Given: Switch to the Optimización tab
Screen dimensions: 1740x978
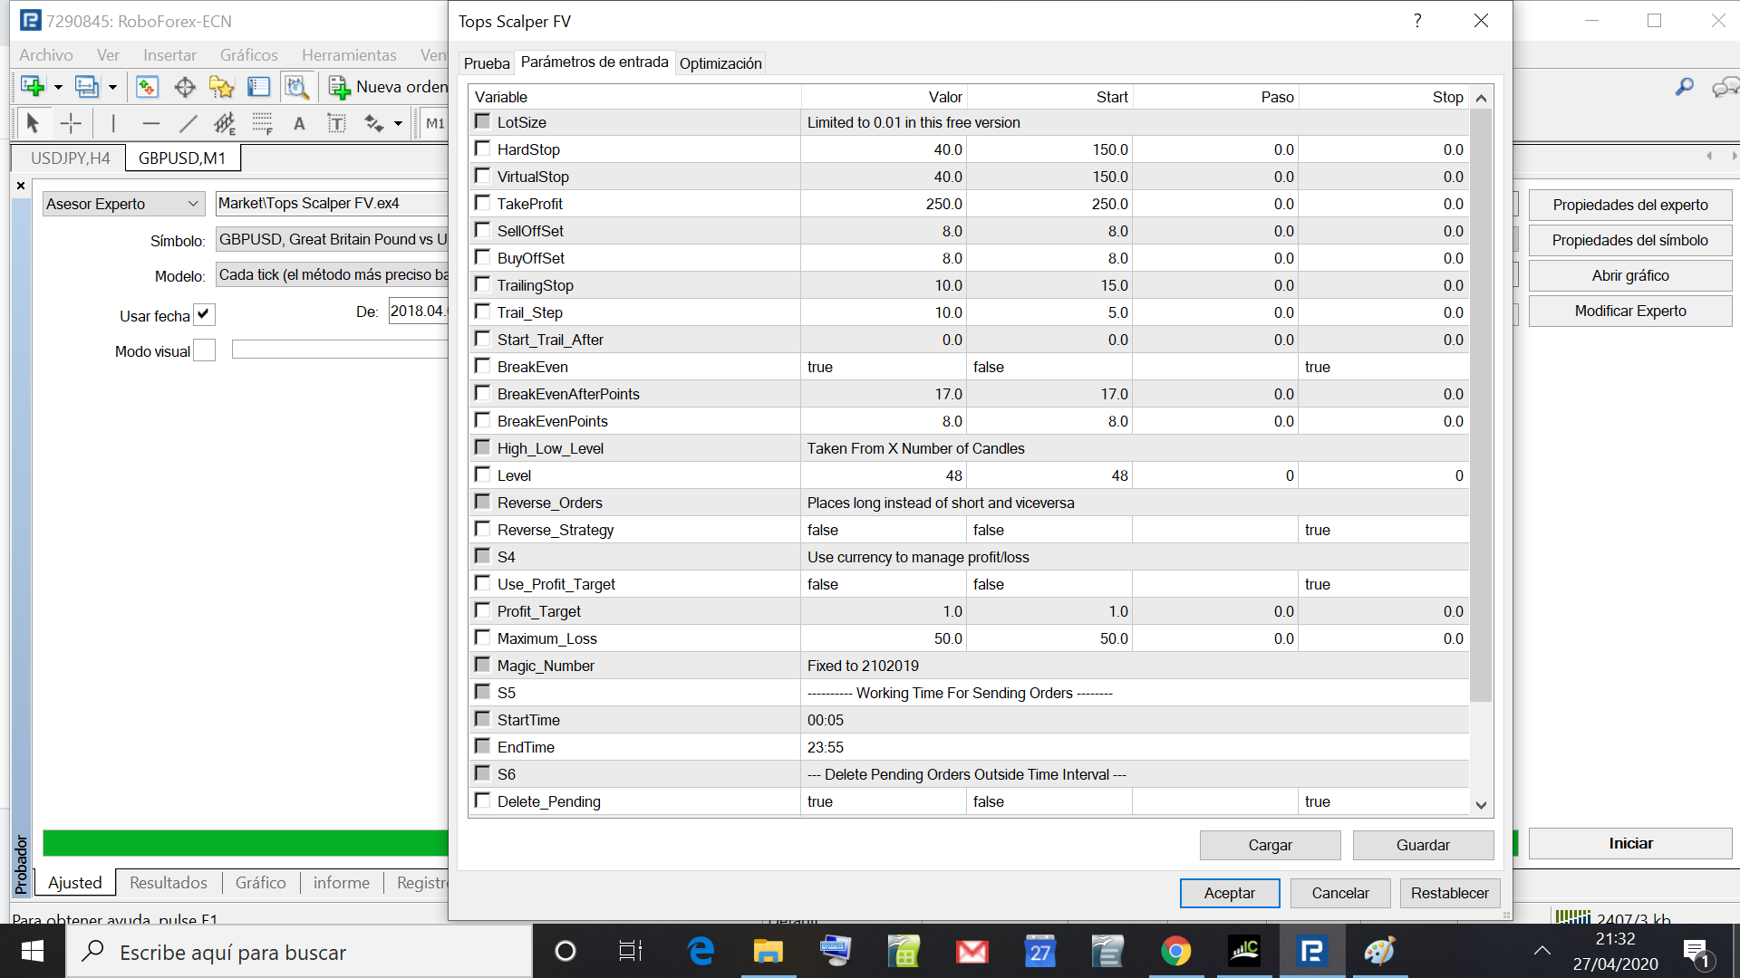Looking at the screenshot, I should pyautogui.click(x=720, y=63).
